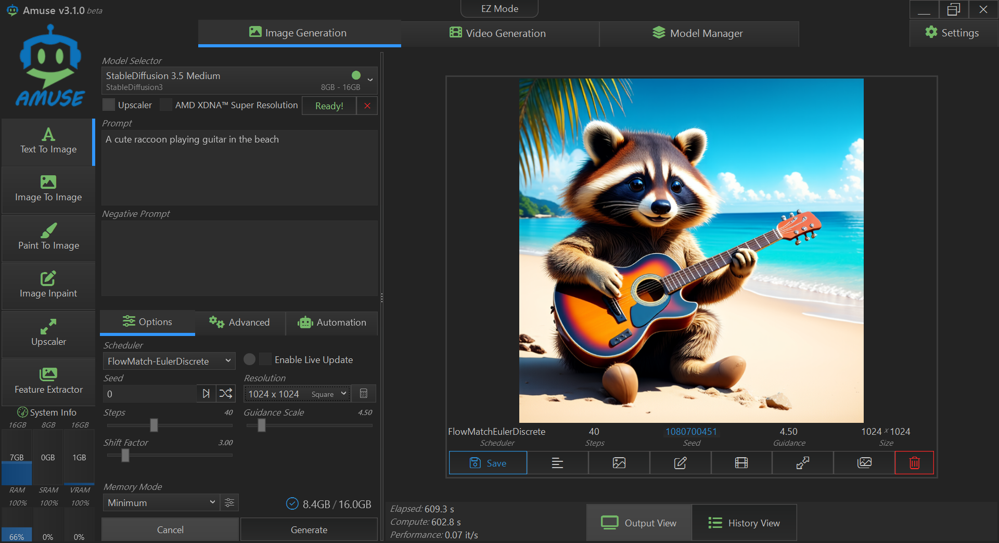Click the System Info gauge icon
Image resolution: width=999 pixels, height=543 pixels.
pos(22,412)
